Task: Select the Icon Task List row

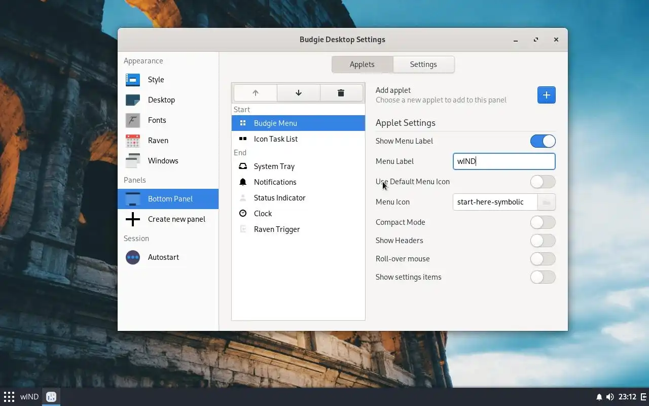Action: [298, 139]
